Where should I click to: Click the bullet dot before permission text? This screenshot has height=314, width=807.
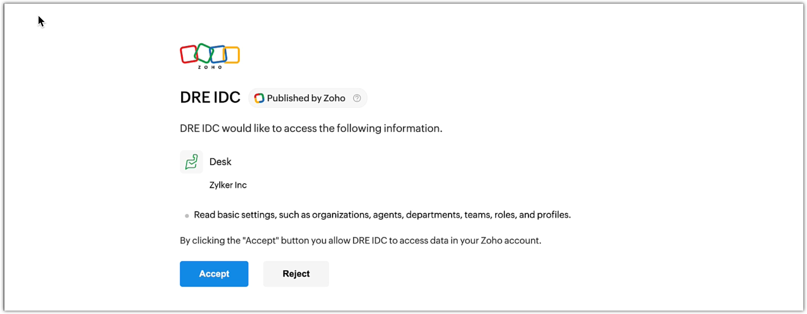click(187, 216)
